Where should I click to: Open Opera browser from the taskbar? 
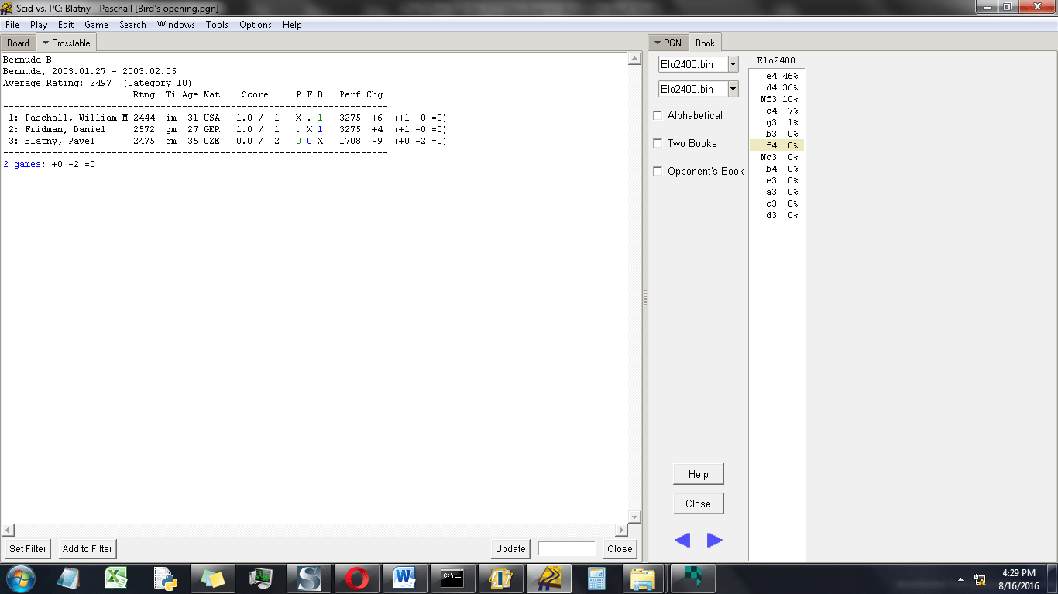tap(356, 578)
